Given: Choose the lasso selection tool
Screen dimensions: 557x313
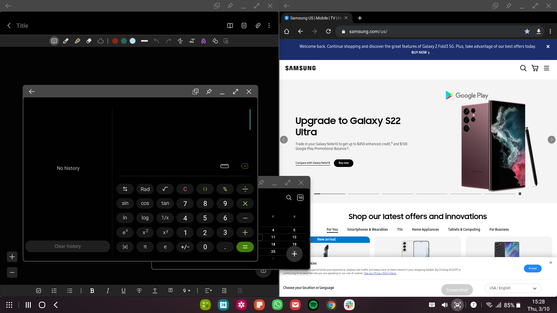Looking at the screenshot, I should [x=100, y=41].
